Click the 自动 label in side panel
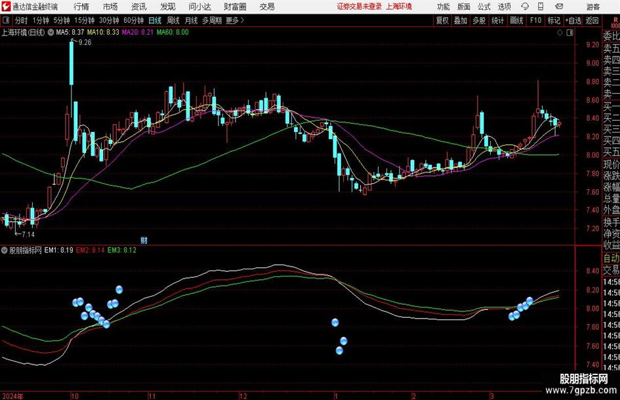620x400 pixels. tap(611, 259)
